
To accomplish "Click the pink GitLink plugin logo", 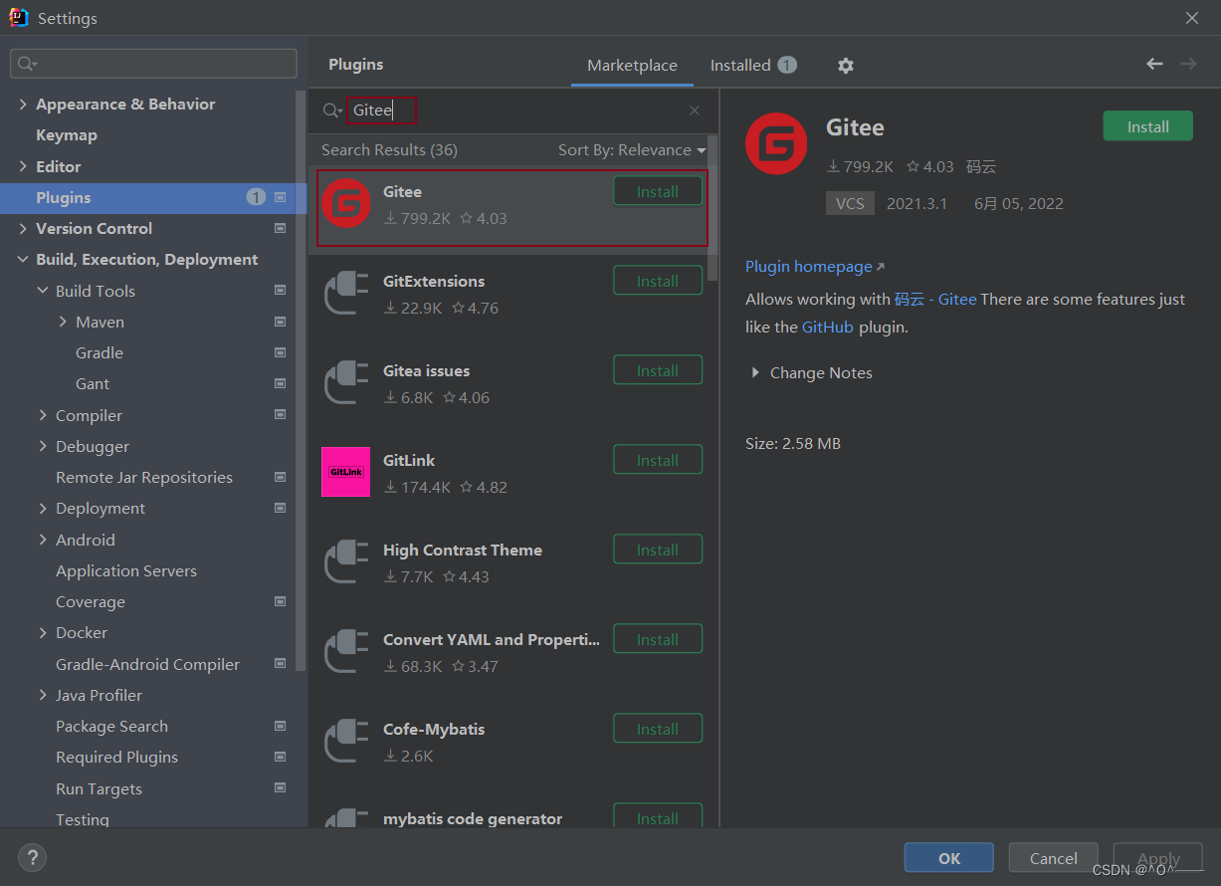I will tap(346, 472).
